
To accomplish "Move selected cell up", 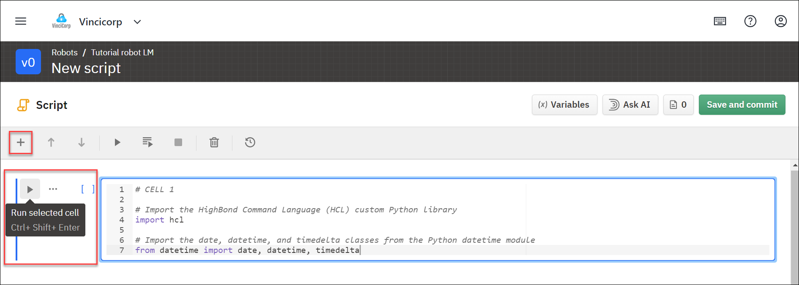I will (51, 142).
